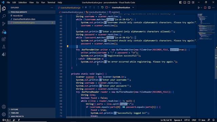This screenshot has height=122, width=217.
Task: Open dropdown arrow beside the Run play button
Action: [x=201, y=7]
